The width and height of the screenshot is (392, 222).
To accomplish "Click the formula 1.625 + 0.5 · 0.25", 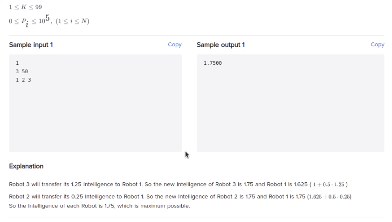I will (x=329, y=197).
